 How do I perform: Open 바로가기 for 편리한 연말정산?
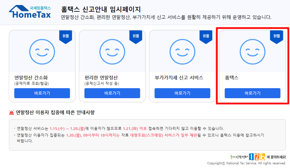click(x=112, y=93)
